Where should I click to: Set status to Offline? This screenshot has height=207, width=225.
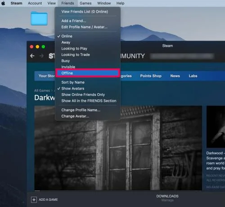[x=88, y=73]
